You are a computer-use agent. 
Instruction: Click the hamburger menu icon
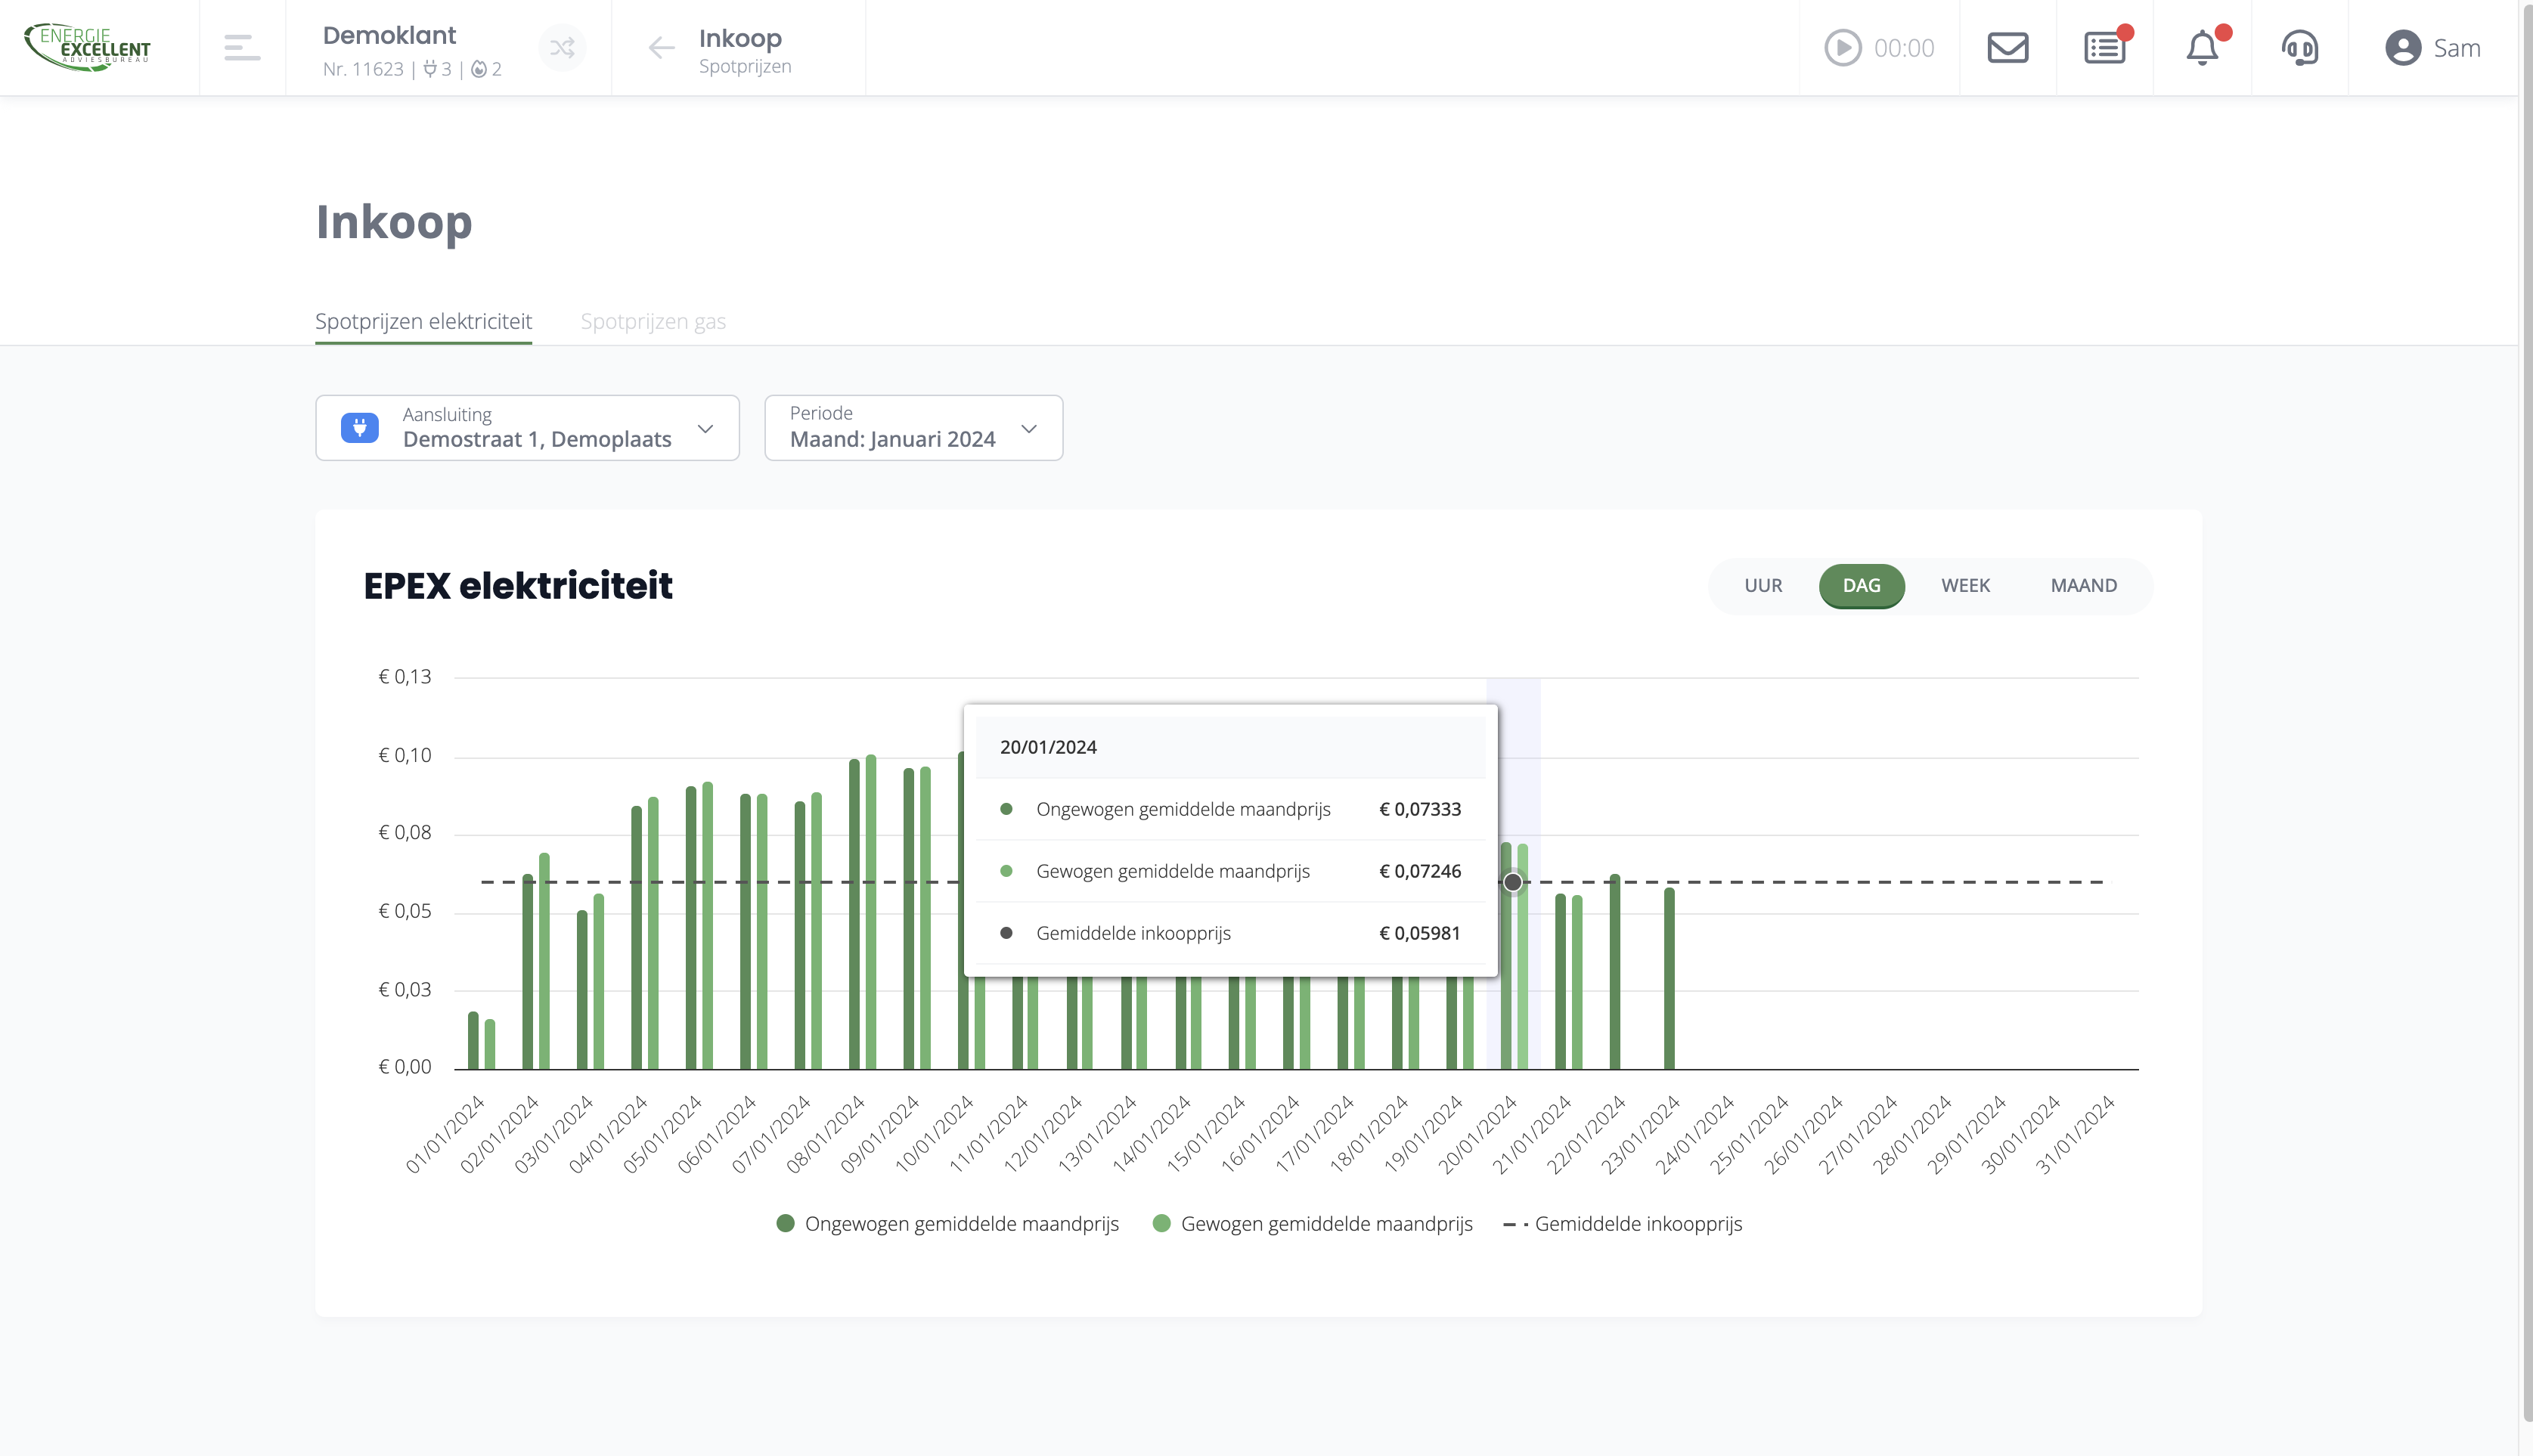coord(242,47)
